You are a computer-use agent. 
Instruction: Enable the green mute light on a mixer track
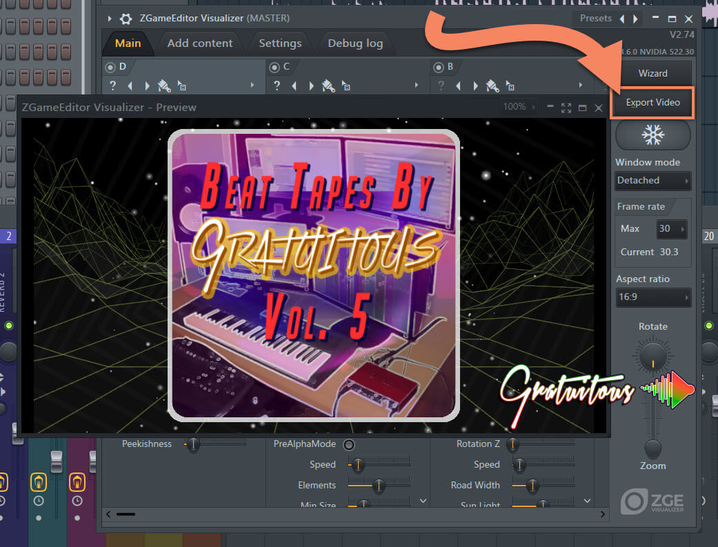pos(9,326)
